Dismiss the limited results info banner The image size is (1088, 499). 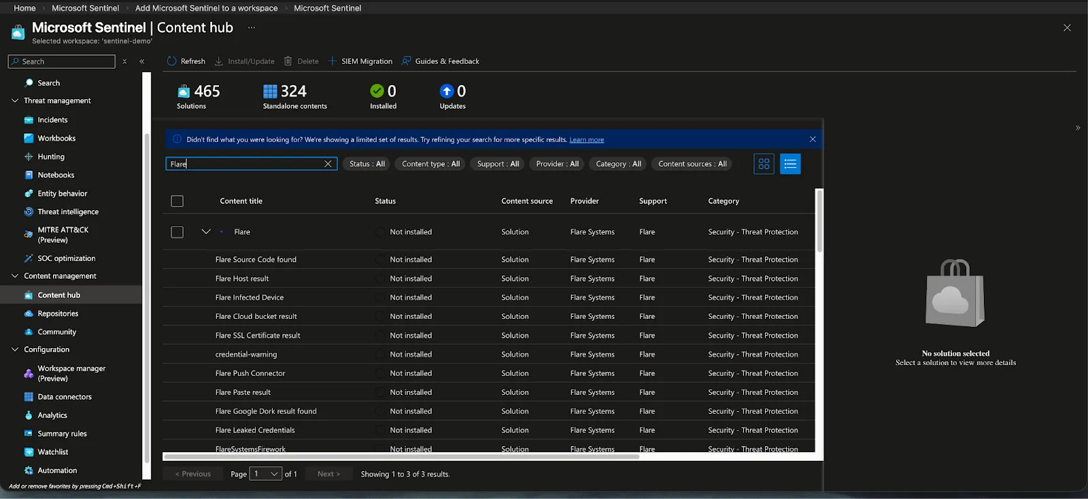pos(813,139)
